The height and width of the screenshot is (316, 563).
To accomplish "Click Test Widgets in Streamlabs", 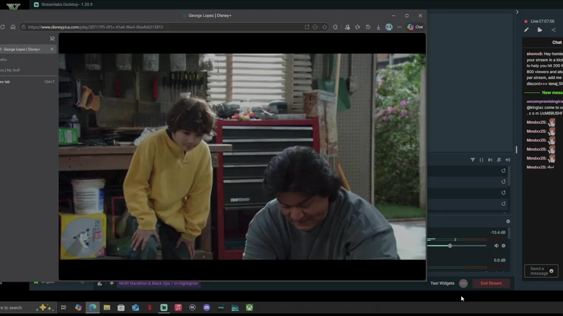I will [442, 283].
